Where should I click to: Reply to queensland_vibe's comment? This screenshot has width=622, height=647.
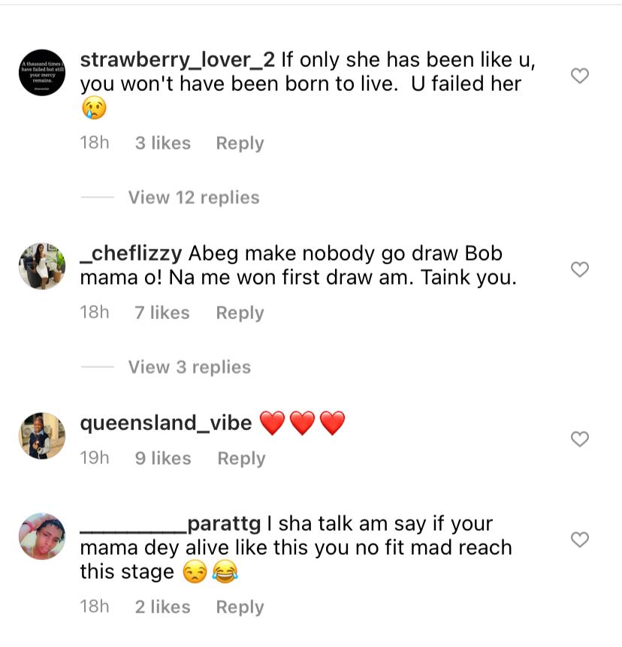[x=241, y=459]
